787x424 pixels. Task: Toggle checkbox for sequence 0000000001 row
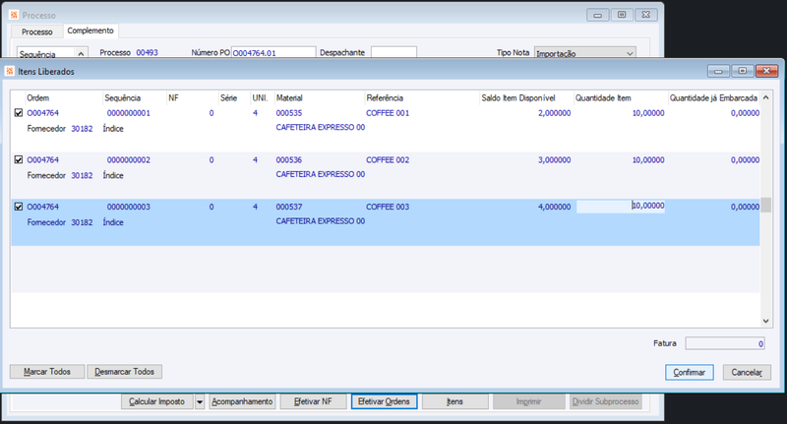point(19,113)
